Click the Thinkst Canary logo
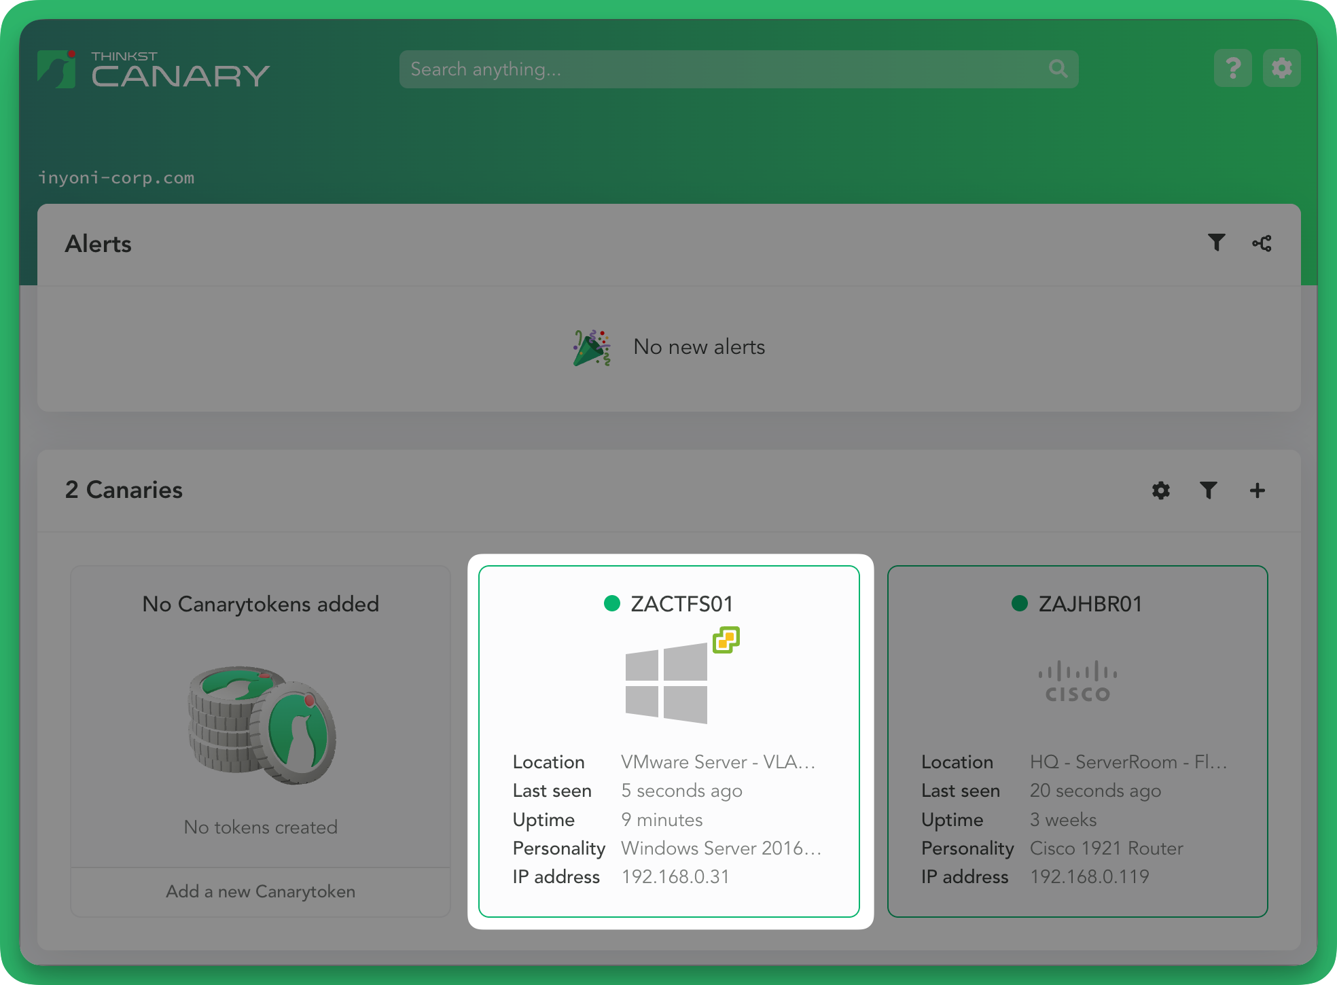 click(154, 69)
